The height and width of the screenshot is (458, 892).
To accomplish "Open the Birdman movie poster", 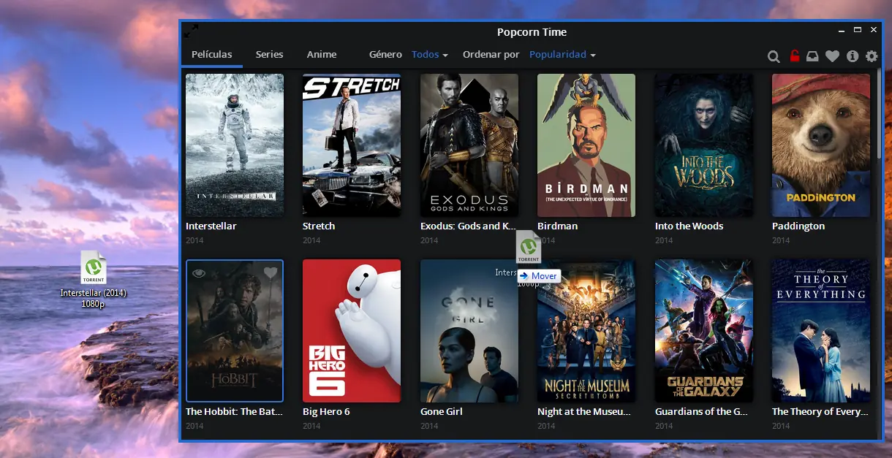I will [x=586, y=145].
